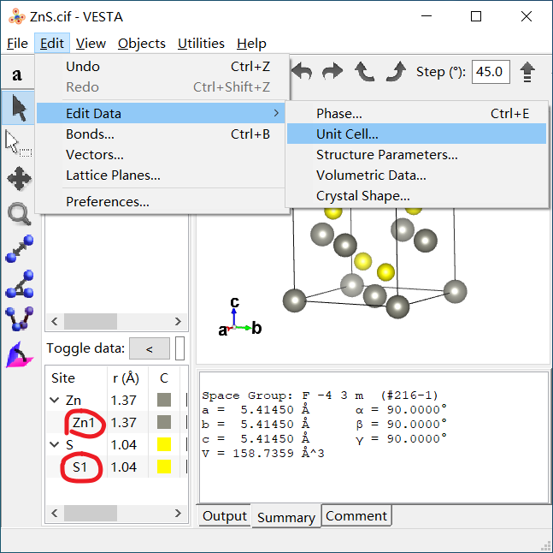Open Preferences... from the Edit menu
The width and height of the screenshot is (553, 553).
(x=162, y=202)
